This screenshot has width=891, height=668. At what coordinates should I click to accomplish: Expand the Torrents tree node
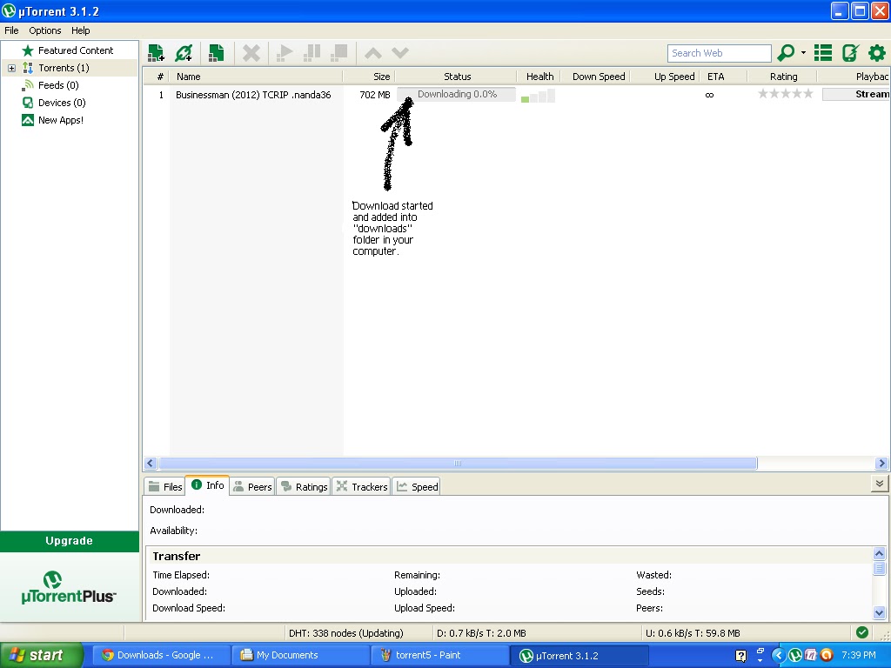(11, 68)
